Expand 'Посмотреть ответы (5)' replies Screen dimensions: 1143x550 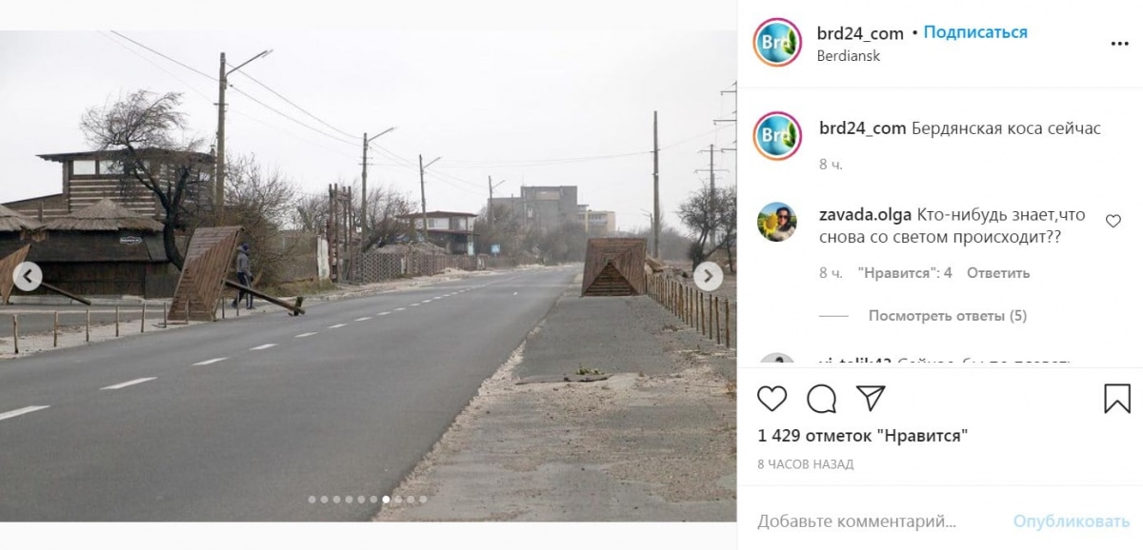coord(947,316)
